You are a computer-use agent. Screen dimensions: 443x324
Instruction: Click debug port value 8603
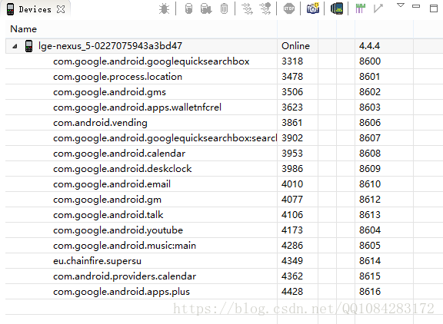(x=370, y=107)
